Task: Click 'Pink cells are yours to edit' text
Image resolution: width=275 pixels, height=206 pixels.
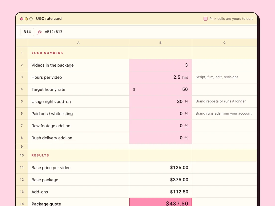Action: coord(231,18)
